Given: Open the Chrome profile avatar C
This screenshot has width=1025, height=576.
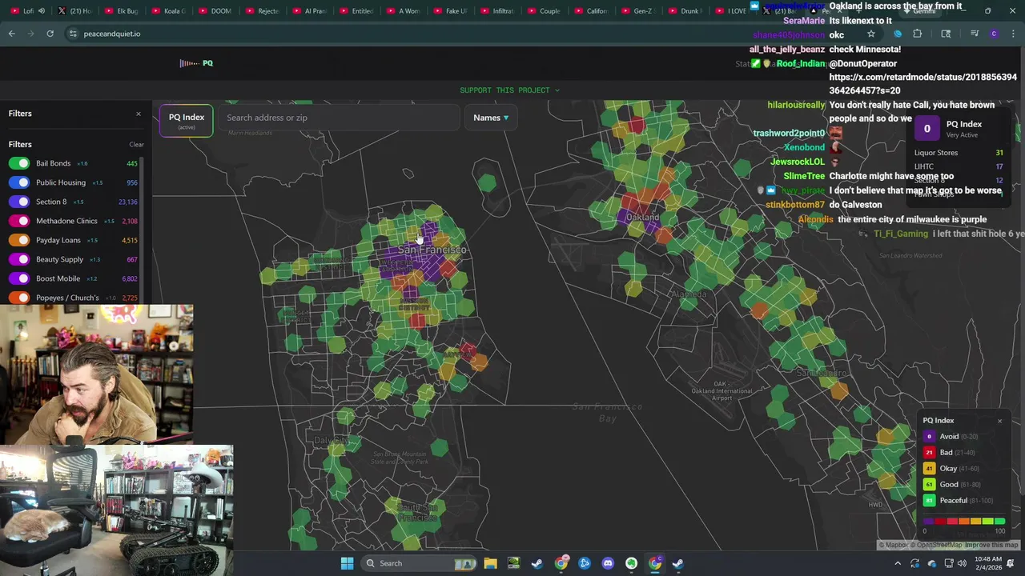Looking at the screenshot, I should [x=994, y=34].
